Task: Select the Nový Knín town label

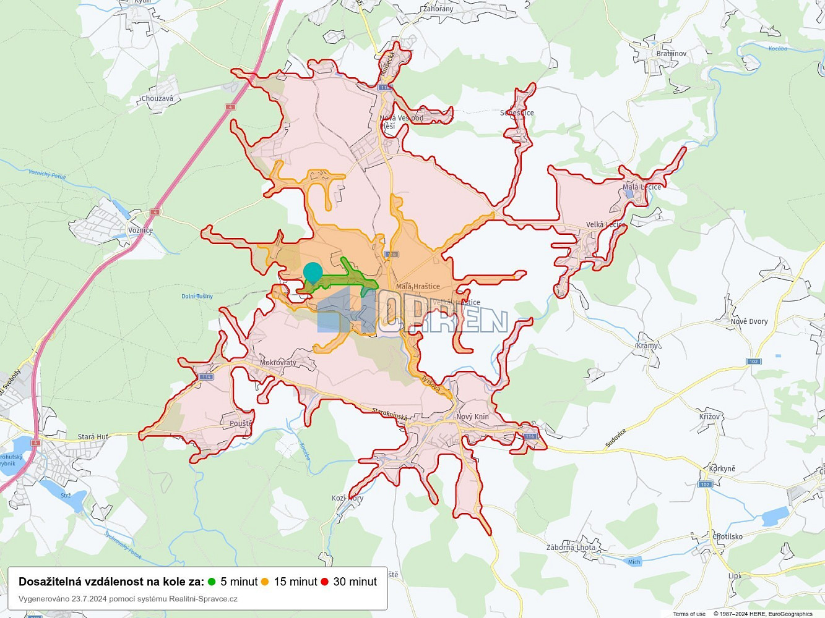Action: [x=472, y=417]
